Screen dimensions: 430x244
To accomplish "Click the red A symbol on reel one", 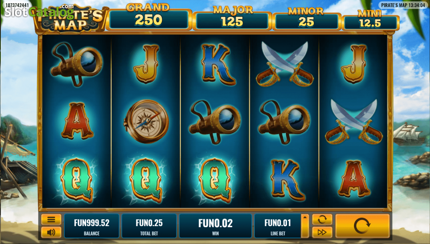I will click(x=77, y=121).
